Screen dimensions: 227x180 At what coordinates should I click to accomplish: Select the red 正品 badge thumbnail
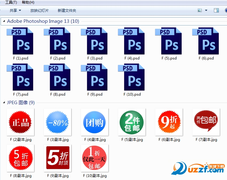(20, 122)
